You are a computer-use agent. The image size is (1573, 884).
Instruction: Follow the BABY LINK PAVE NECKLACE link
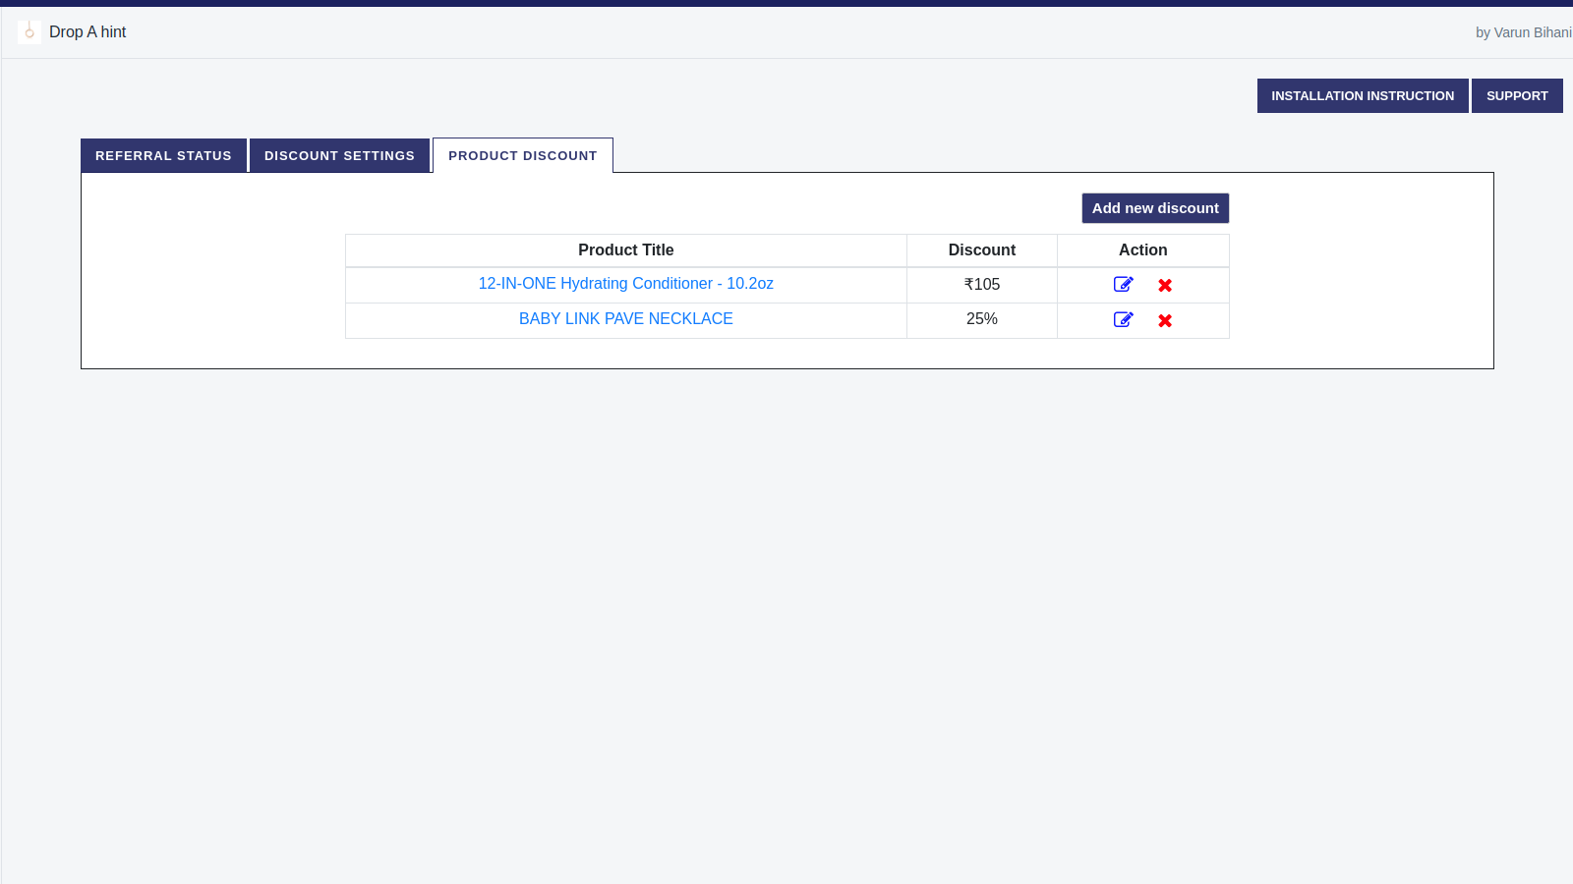(x=625, y=319)
